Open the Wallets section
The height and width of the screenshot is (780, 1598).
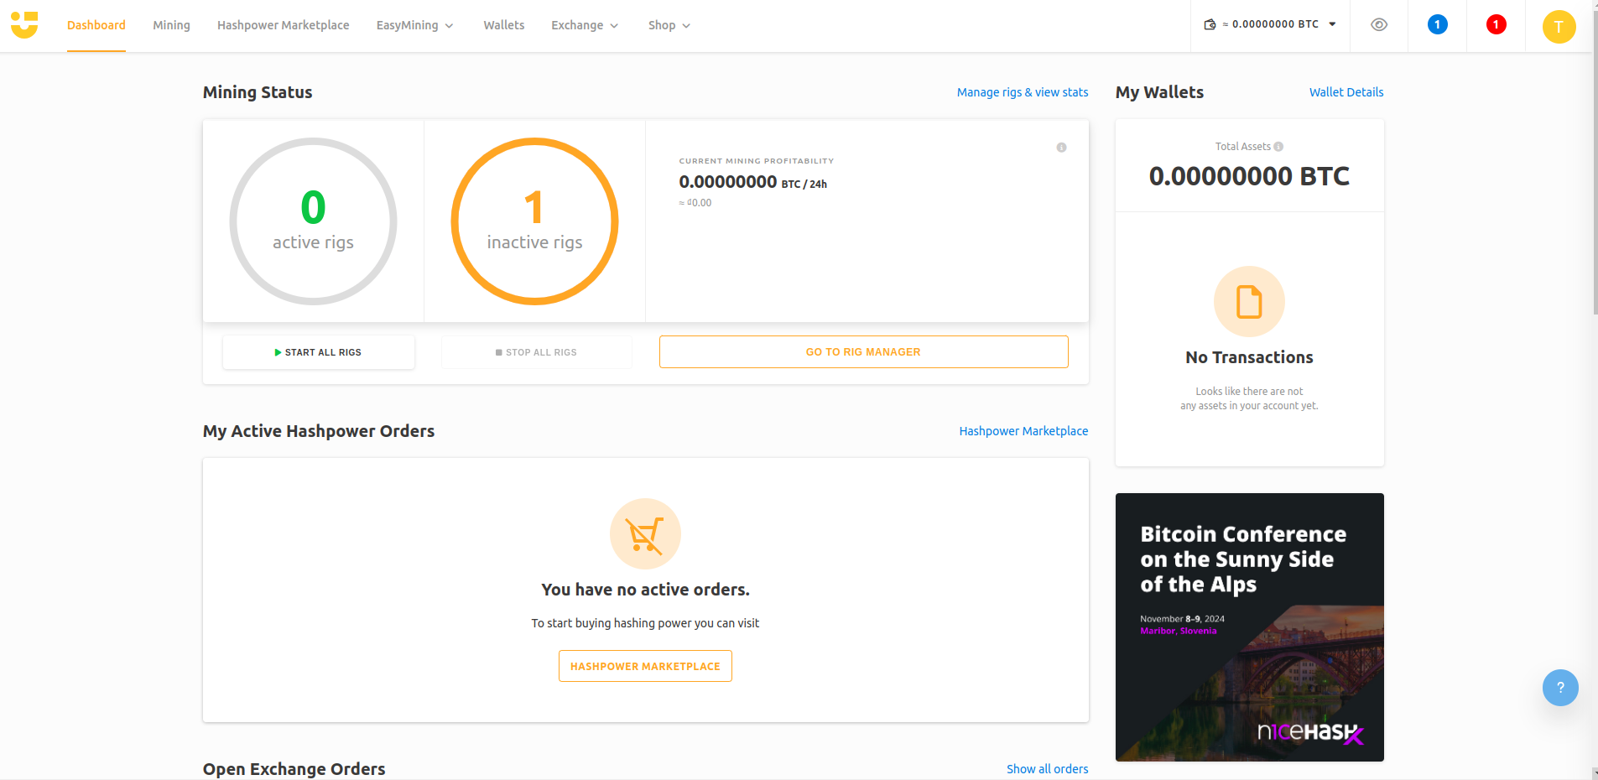click(503, 25)
